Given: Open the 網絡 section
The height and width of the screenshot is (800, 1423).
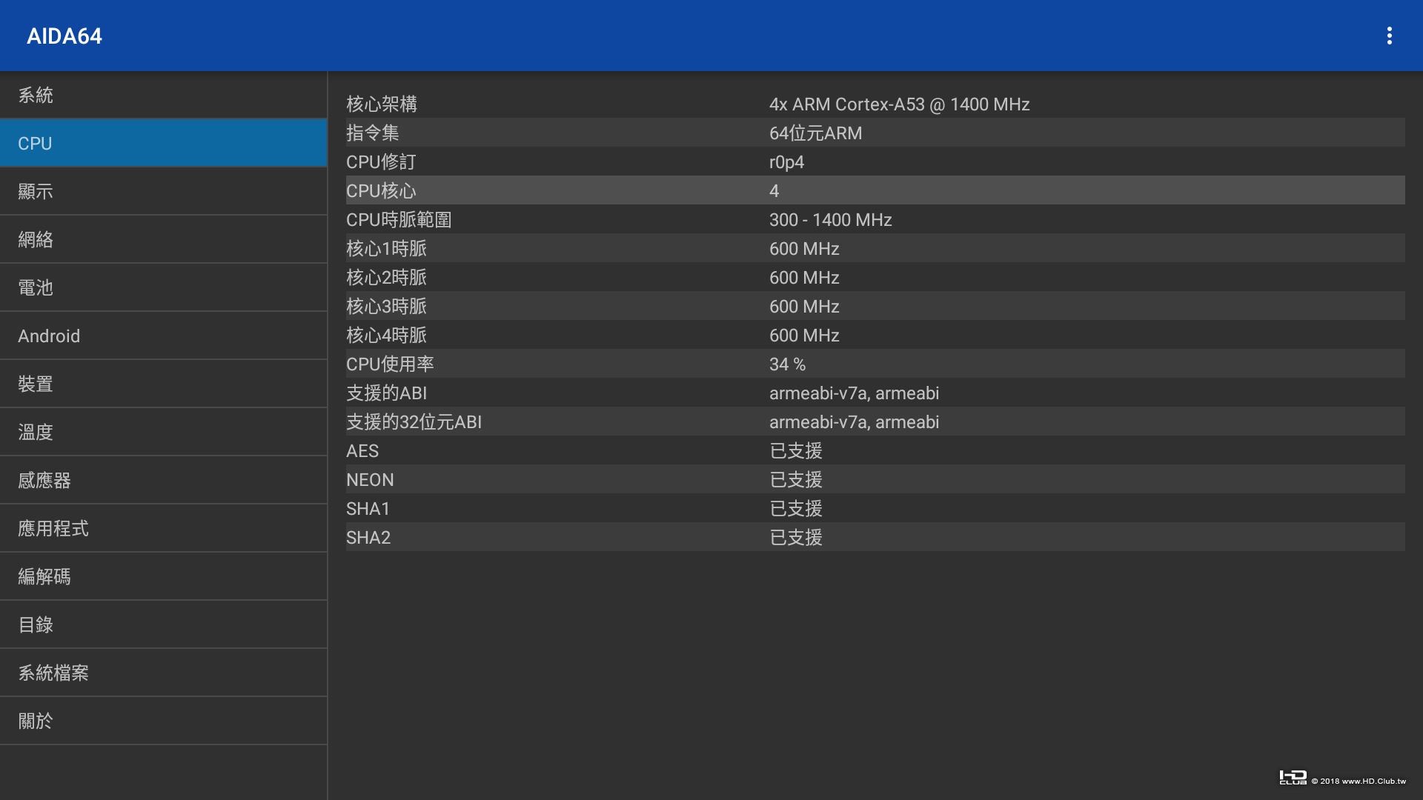Looking at the screenshot, I should [x=163, y=239].
